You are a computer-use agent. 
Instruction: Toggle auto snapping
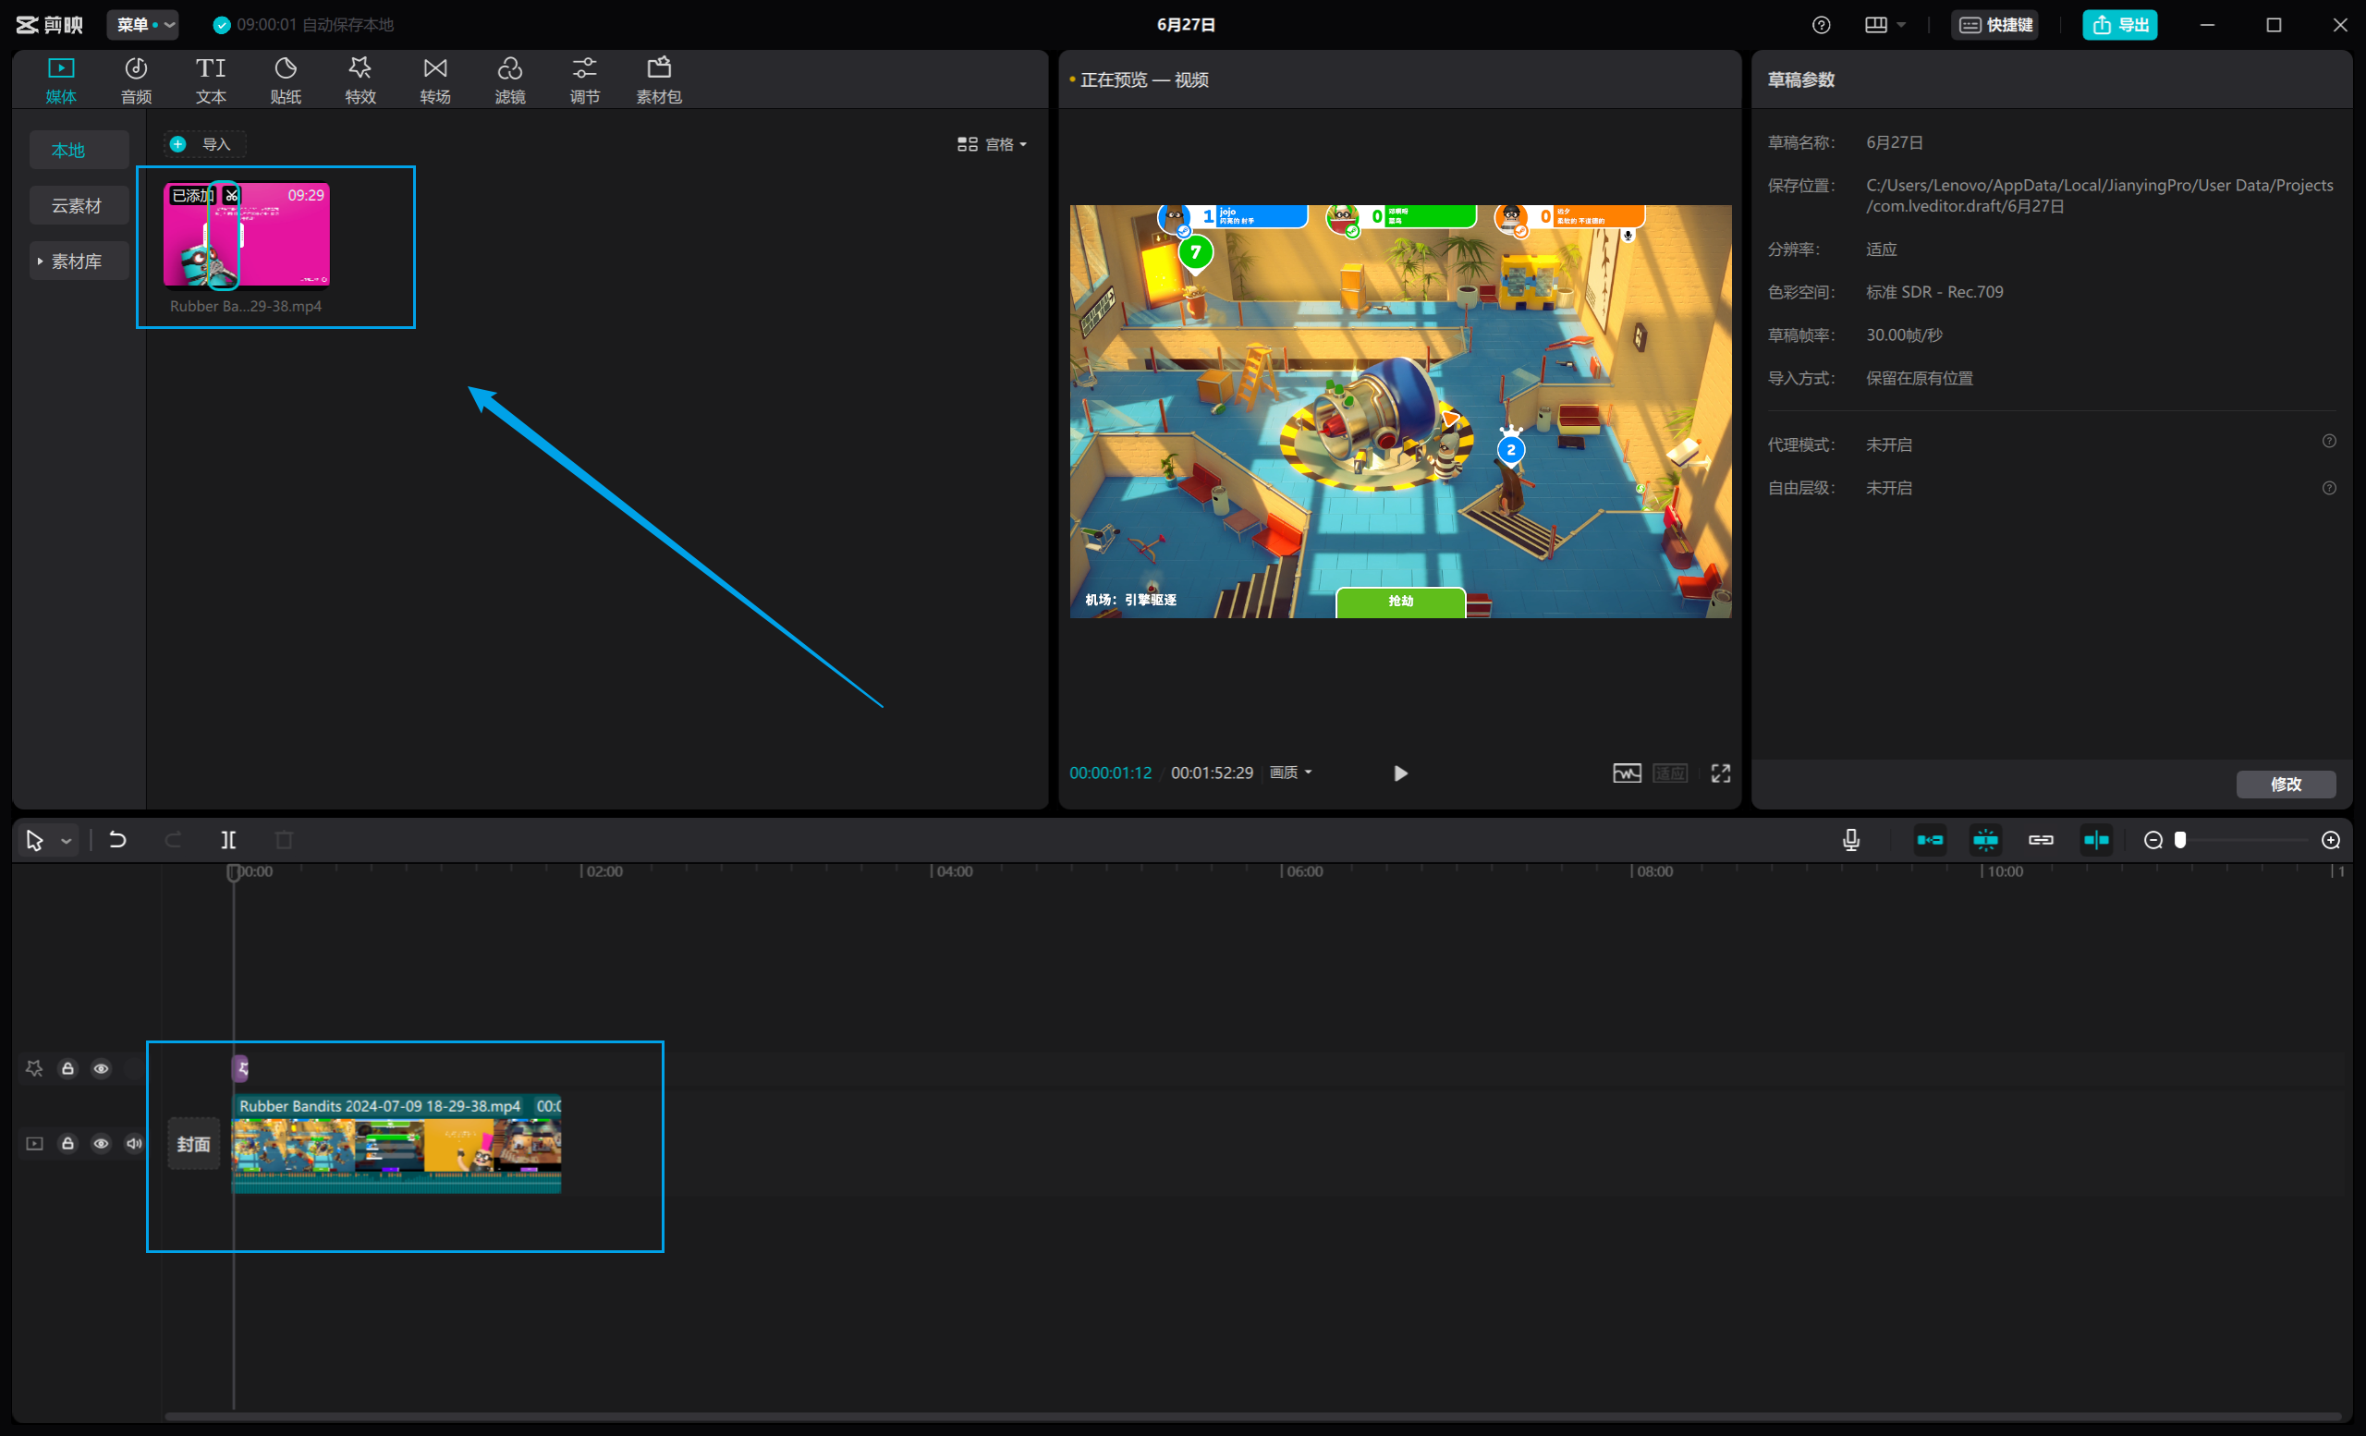[1985, 840]
